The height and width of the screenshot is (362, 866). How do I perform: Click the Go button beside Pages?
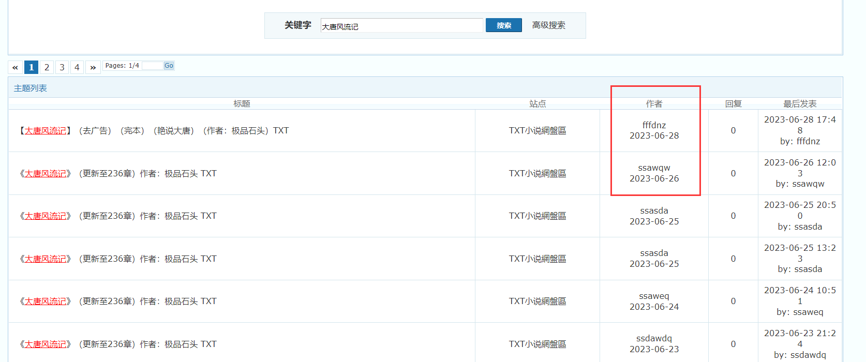click(x=169, y=66)
